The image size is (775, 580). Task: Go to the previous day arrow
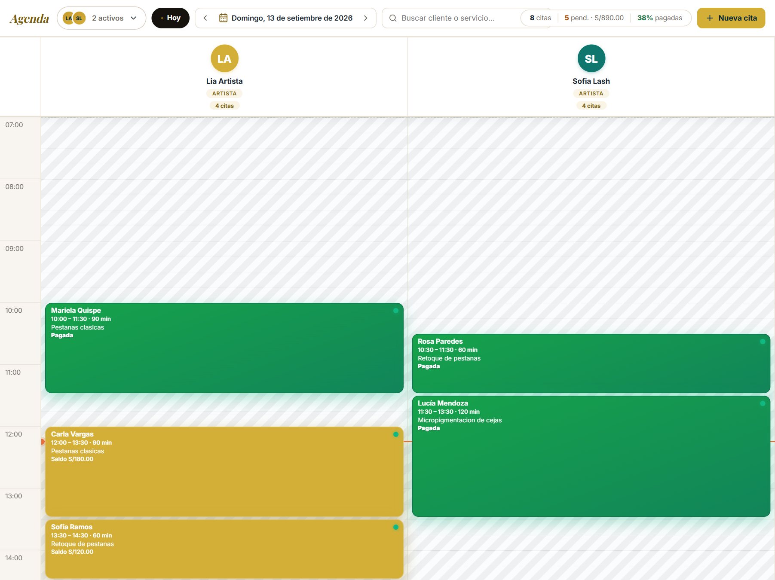click(x=205, y=18)
